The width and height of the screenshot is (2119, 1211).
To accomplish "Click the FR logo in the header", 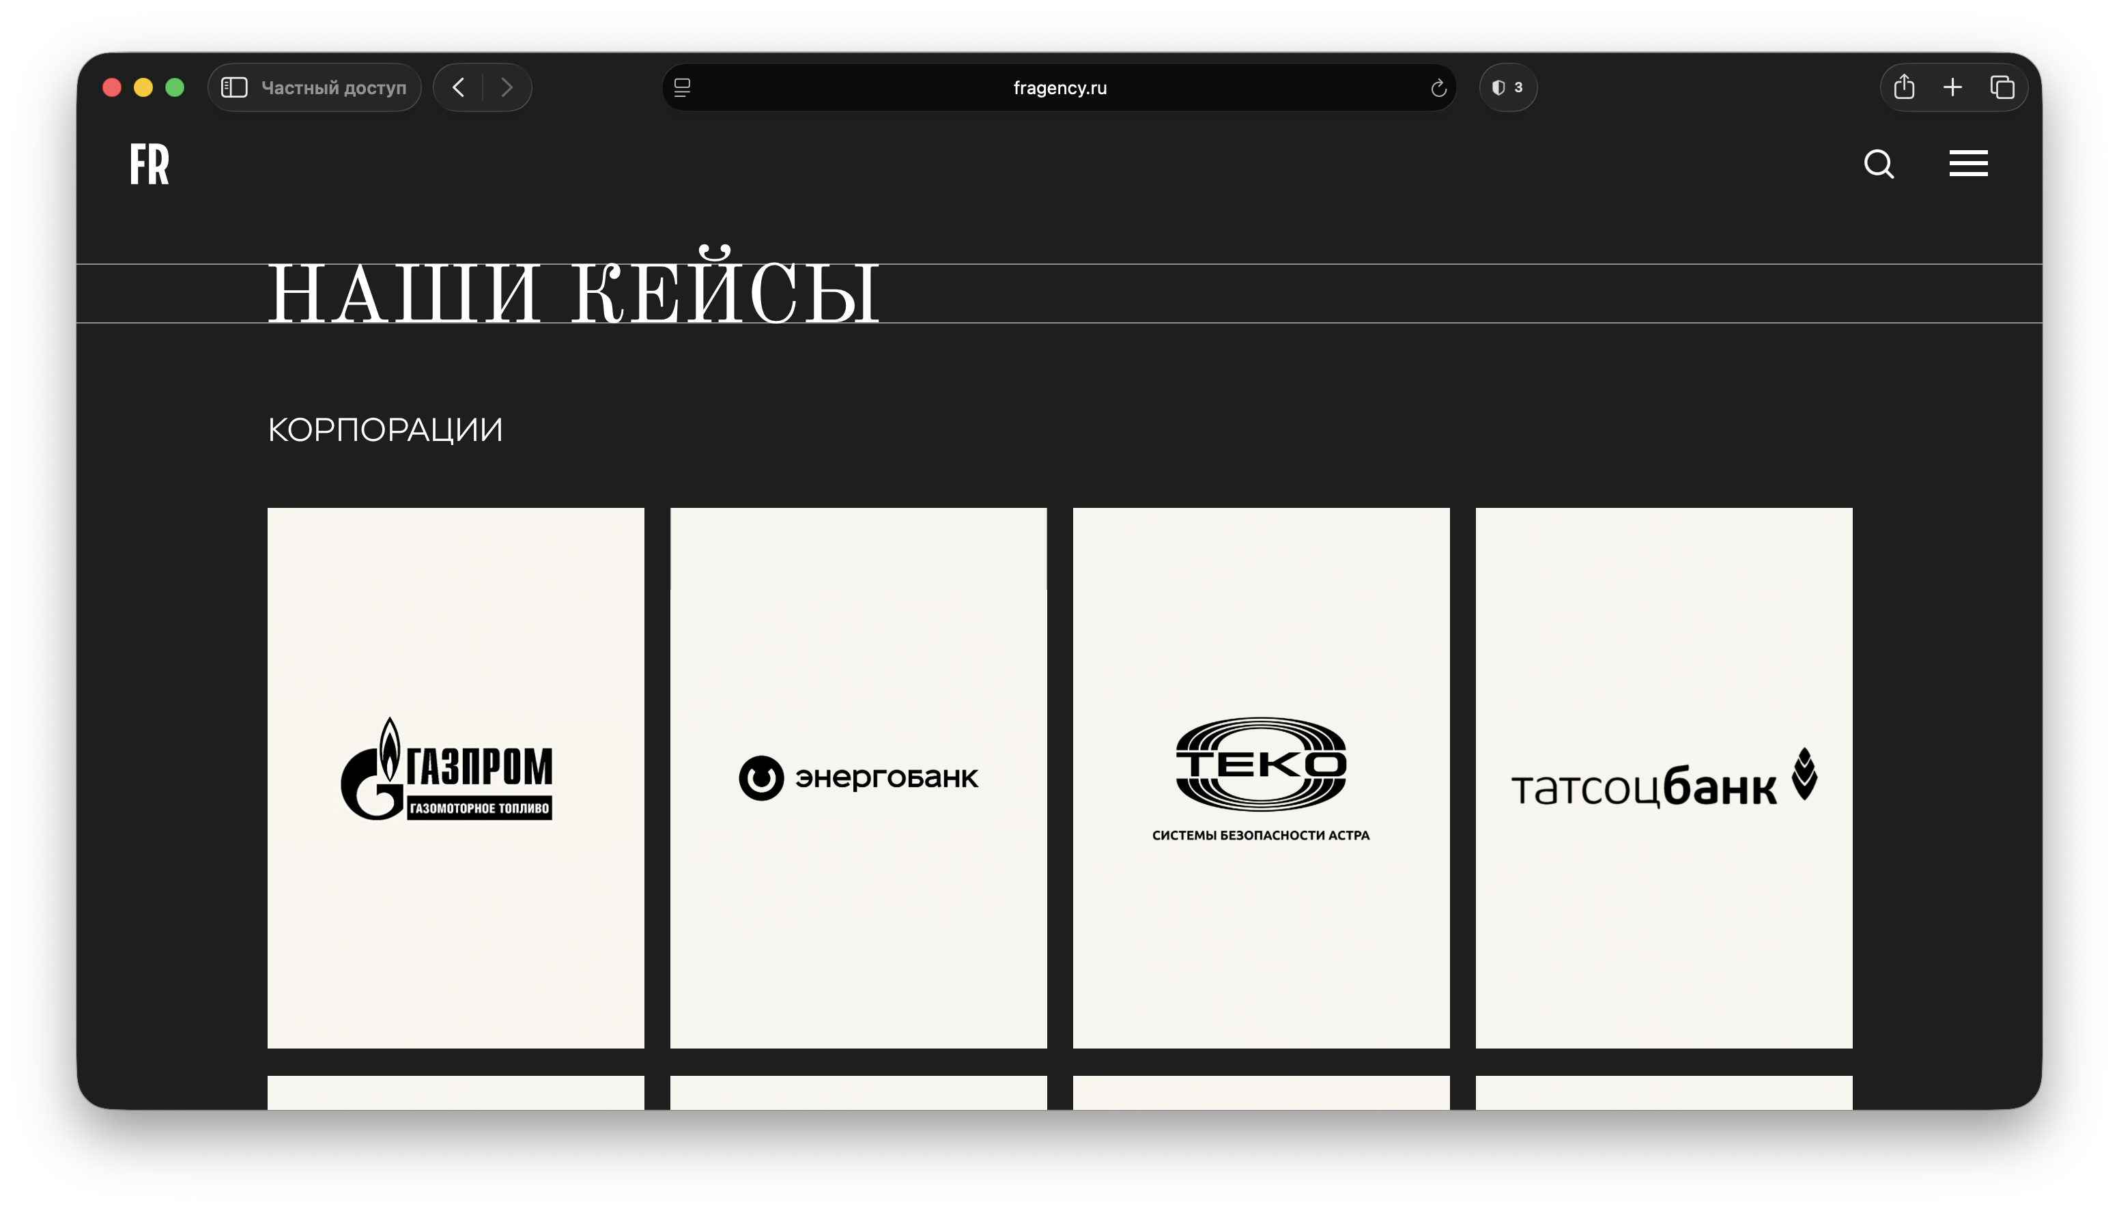I will pyautogui.click(x=150, y=165).
